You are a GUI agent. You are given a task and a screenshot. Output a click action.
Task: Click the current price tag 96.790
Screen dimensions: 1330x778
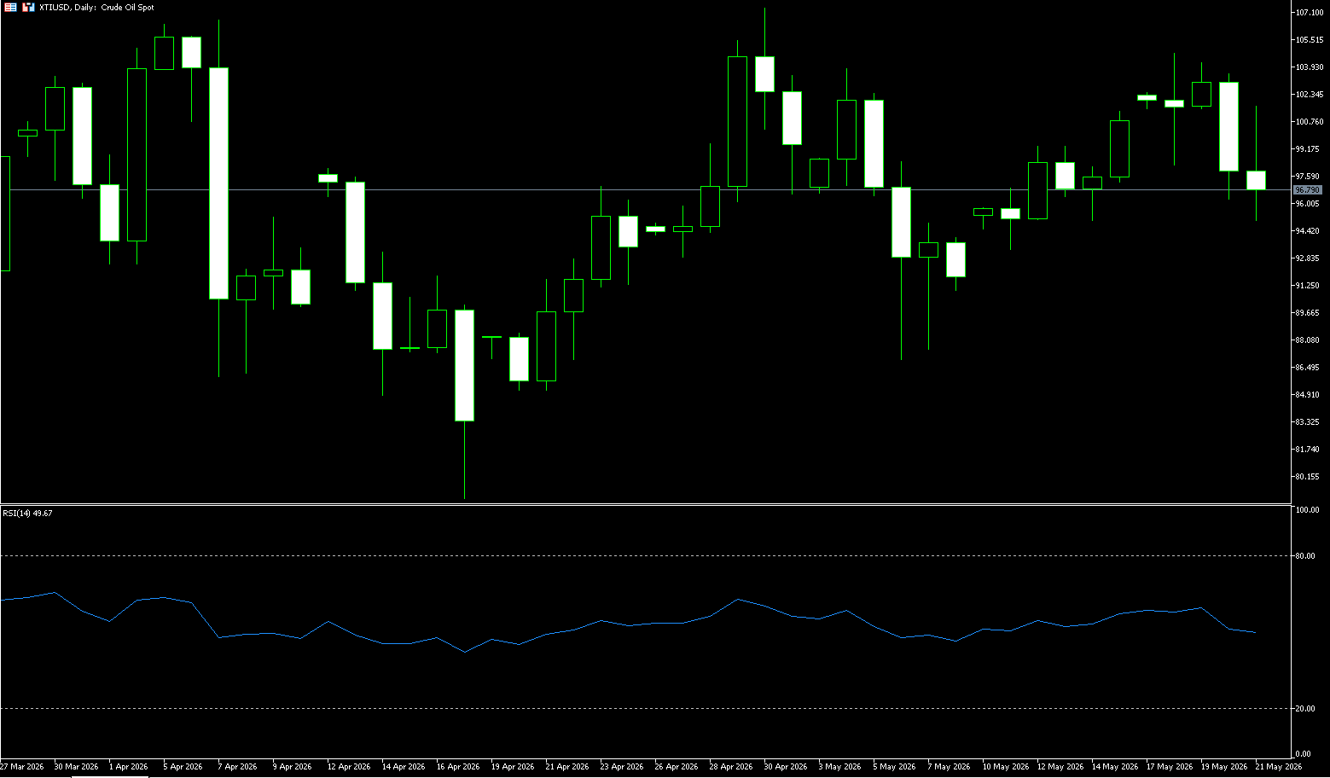pos(1307,189)
